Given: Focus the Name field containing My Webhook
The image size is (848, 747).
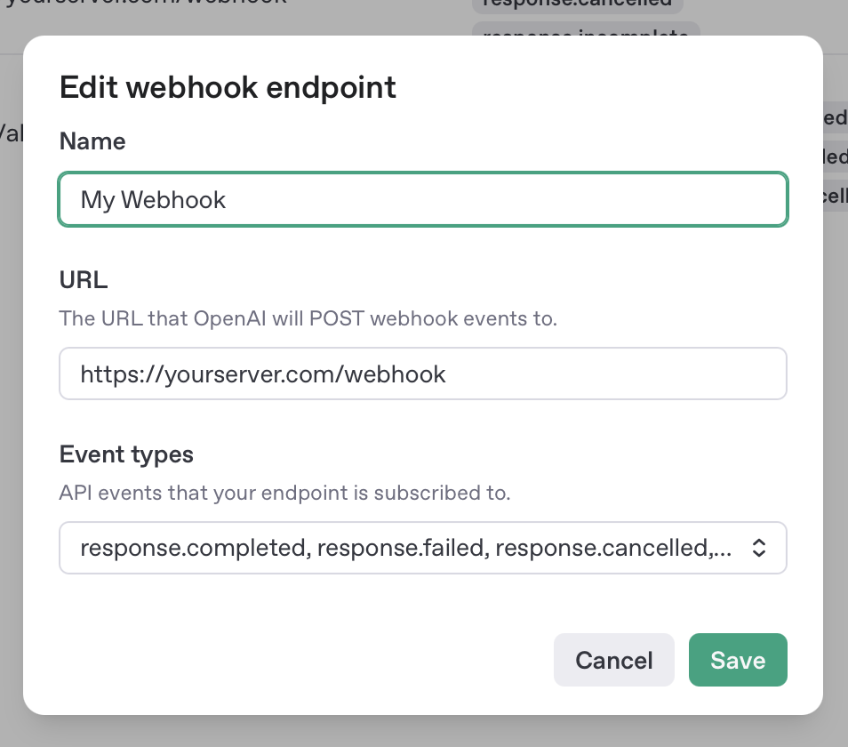Looking at the screenshot, I should click(x=422, y=199).
